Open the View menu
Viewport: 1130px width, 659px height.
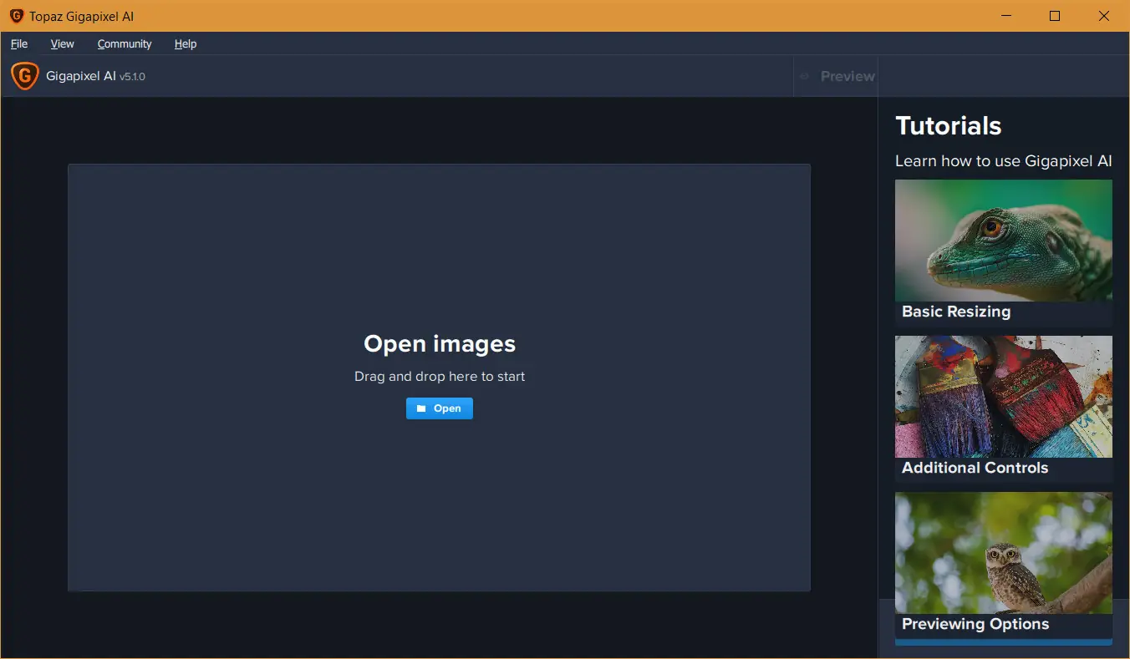pos(62,43)
